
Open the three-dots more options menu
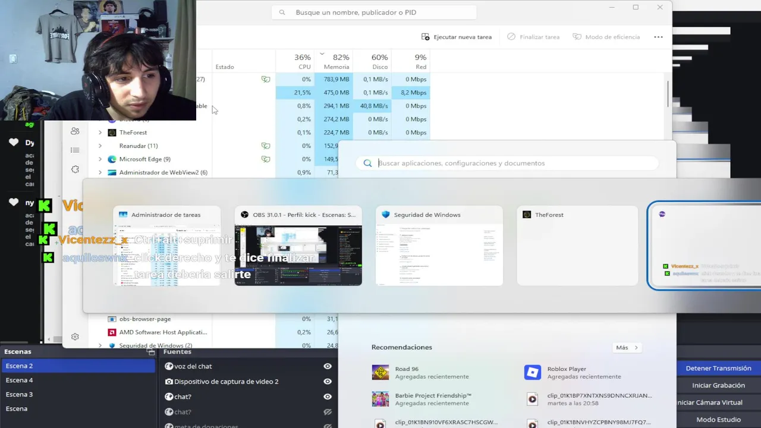click(x=658, y=37)
